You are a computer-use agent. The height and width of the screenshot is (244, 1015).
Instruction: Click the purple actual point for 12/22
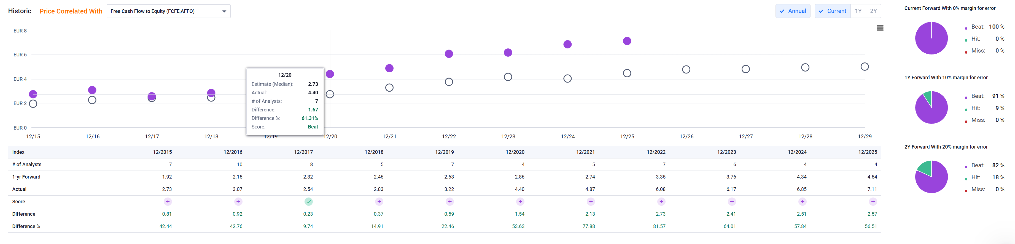[449, 54]
